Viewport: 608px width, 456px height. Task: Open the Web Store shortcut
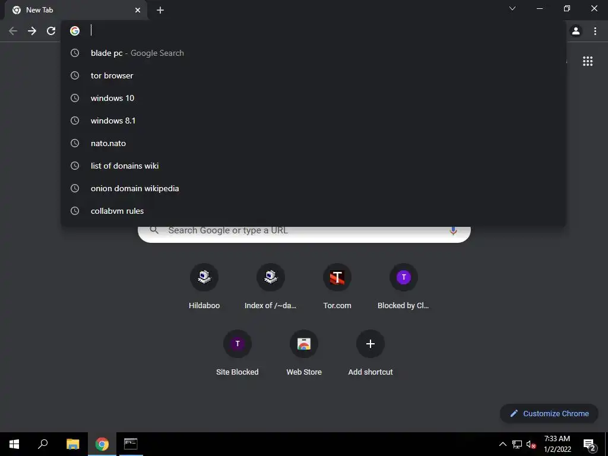(x=304, y=353)
